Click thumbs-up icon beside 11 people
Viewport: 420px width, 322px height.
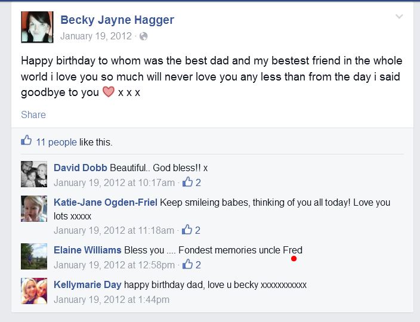tap(26, 141)
